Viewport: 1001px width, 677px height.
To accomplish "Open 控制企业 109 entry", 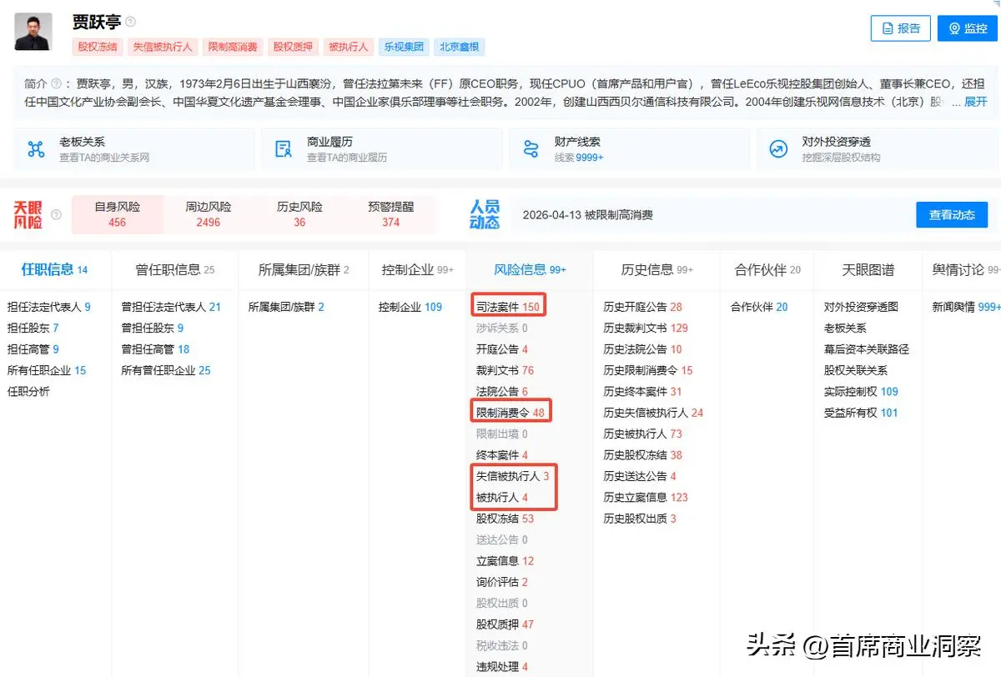I will [x=410, y=307].
